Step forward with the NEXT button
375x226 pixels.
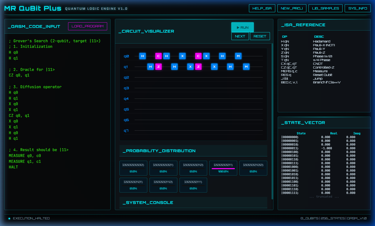coord(240,36)
